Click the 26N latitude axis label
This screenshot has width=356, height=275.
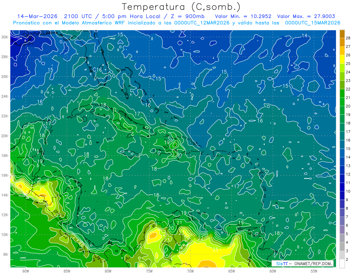click(4, 77)
